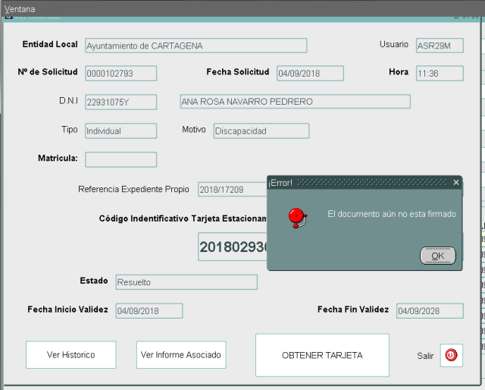The height and width of the screenshot is (390, 485).
Task: Click OK in the error dialog
Action: [x=437, y=256]
